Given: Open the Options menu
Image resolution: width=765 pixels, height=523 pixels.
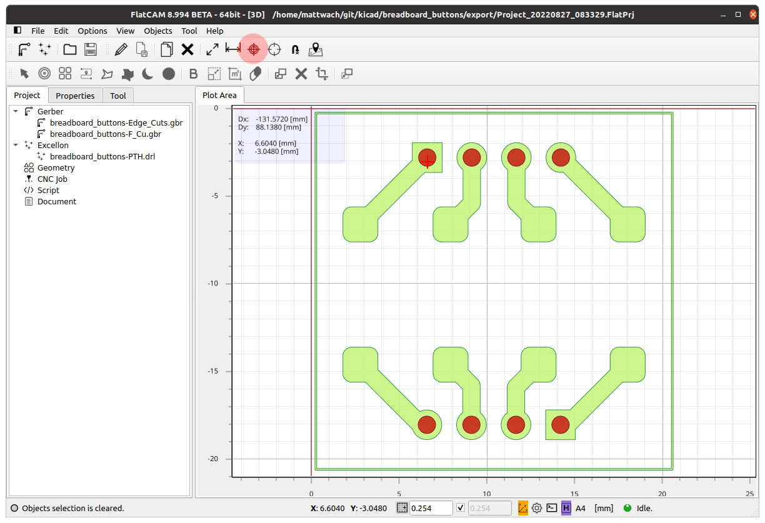Looking at the screenshot, I should click(92, 31).
